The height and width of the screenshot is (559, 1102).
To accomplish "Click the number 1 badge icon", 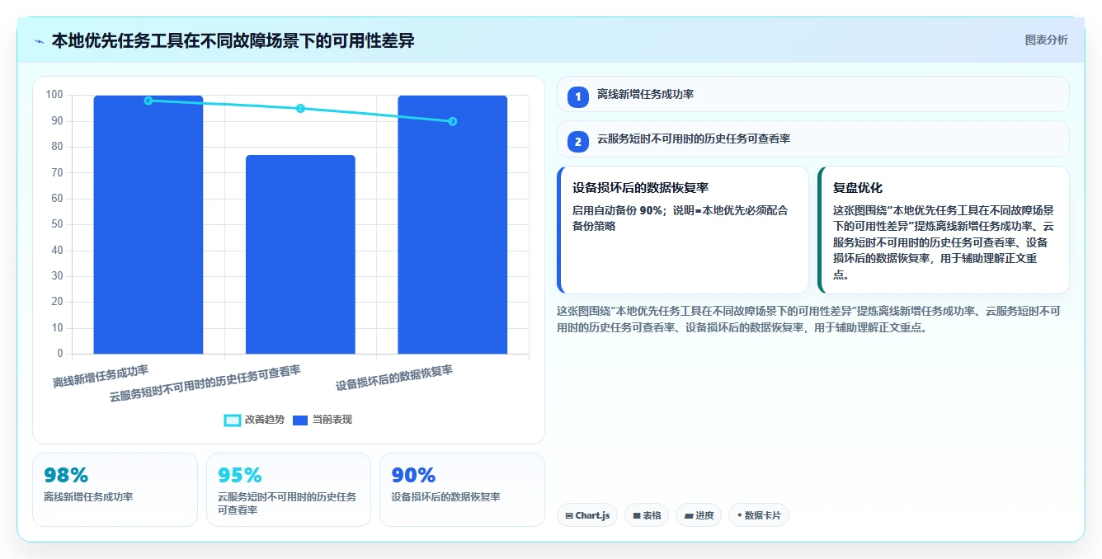I will tap(578, 96).
